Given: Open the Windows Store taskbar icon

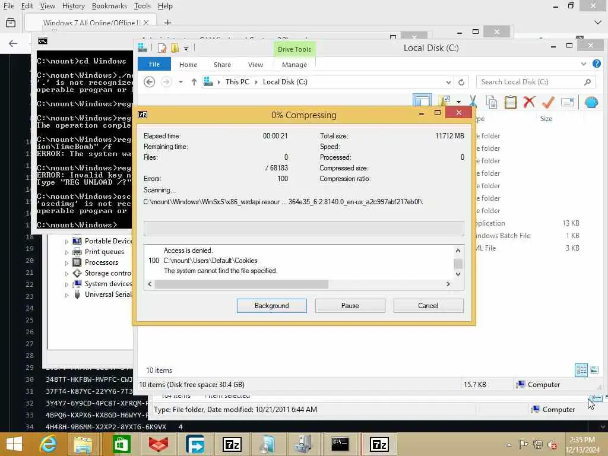Looking at the screenshot, I should [121, 444].
